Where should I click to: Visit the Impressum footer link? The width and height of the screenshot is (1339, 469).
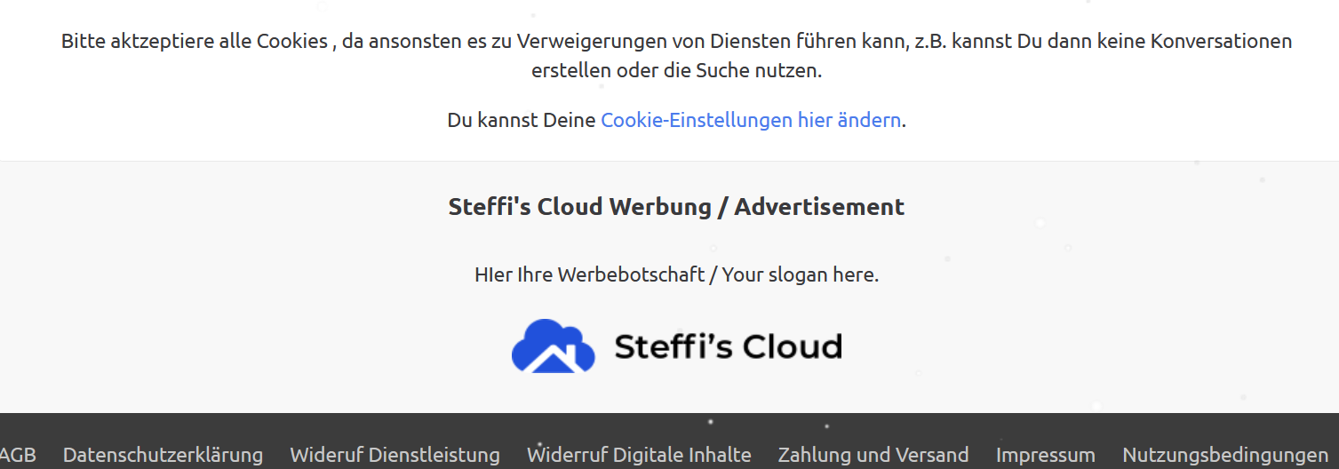click(1045, 455)
